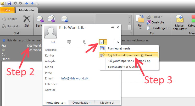Click the Afdeling field label
Image resolution: width=195 pixels, height=106 pixels.
(x=51, y=50)
